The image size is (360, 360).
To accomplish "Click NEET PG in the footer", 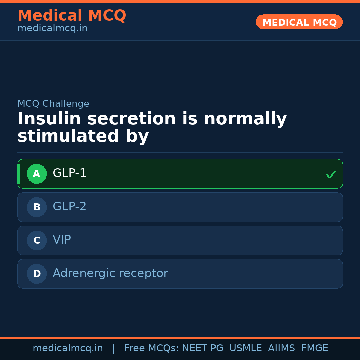I will point(203,348).
